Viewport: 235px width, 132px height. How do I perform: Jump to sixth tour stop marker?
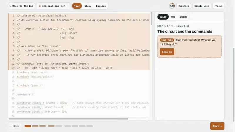click(x=68, y=126)
